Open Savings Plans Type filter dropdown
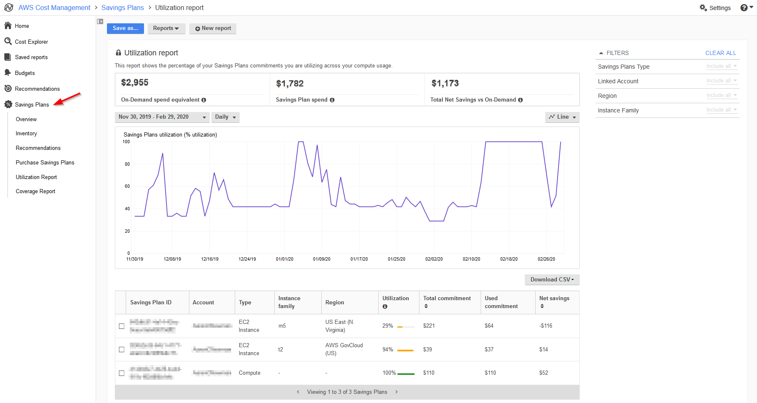The height and width of the screenshot is (403, 757). [722, 66]
